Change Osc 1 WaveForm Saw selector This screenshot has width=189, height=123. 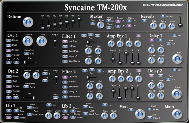pos(26,53)
